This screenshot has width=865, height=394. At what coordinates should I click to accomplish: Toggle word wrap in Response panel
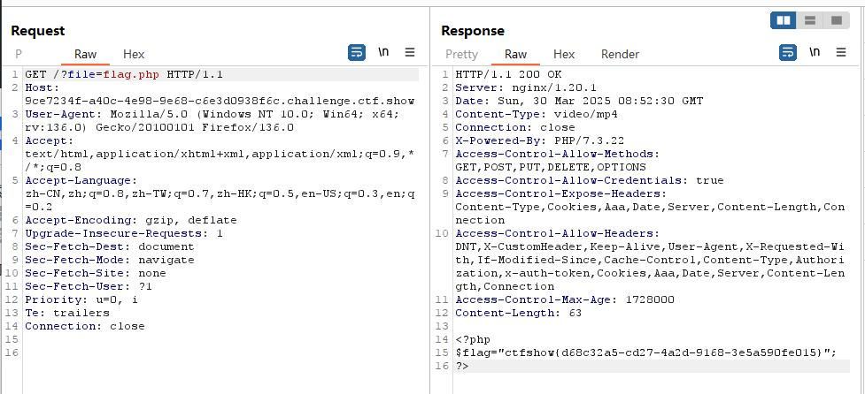pyautogui.click(x=788, y=53)
